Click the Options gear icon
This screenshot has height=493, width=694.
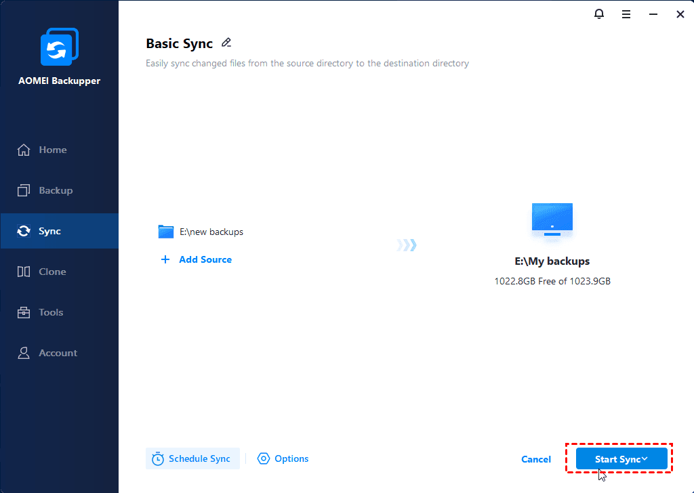264,458
